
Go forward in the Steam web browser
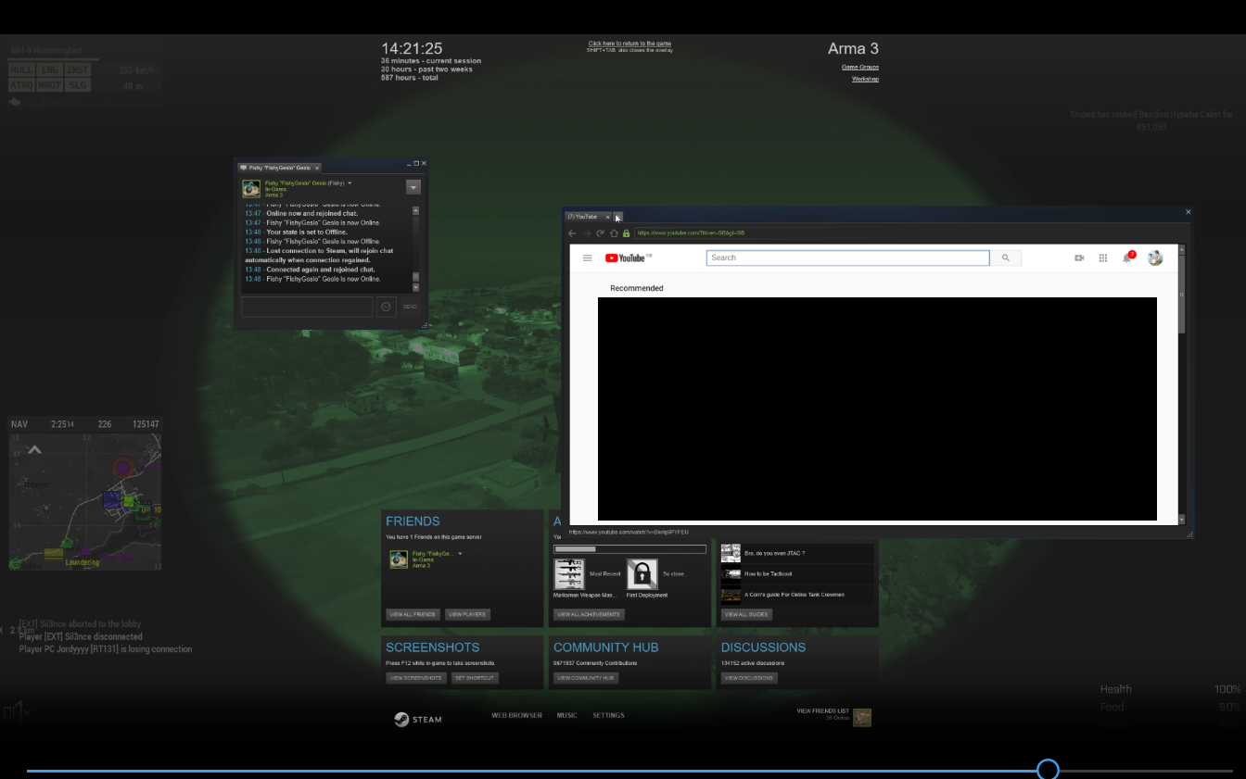(x=586, y=233)
